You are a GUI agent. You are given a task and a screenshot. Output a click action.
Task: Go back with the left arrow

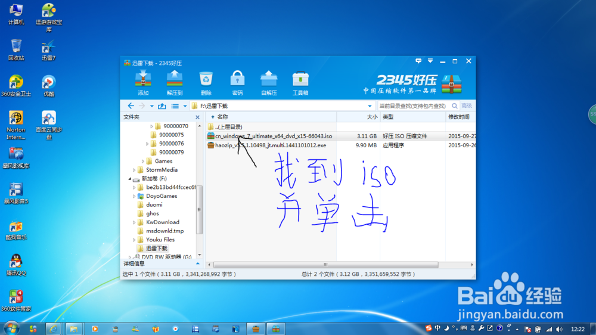131,106
